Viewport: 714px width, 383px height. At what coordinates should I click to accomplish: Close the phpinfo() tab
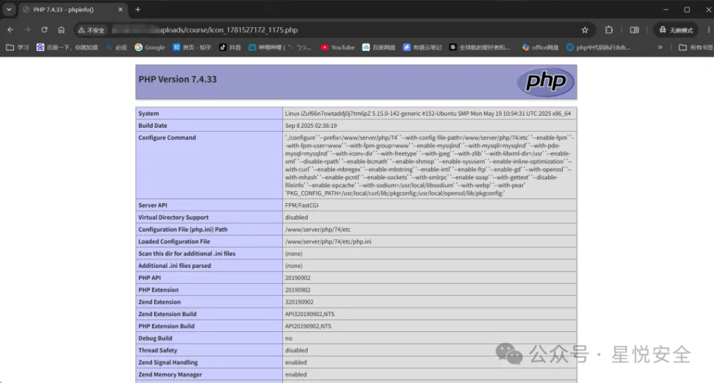120,10
